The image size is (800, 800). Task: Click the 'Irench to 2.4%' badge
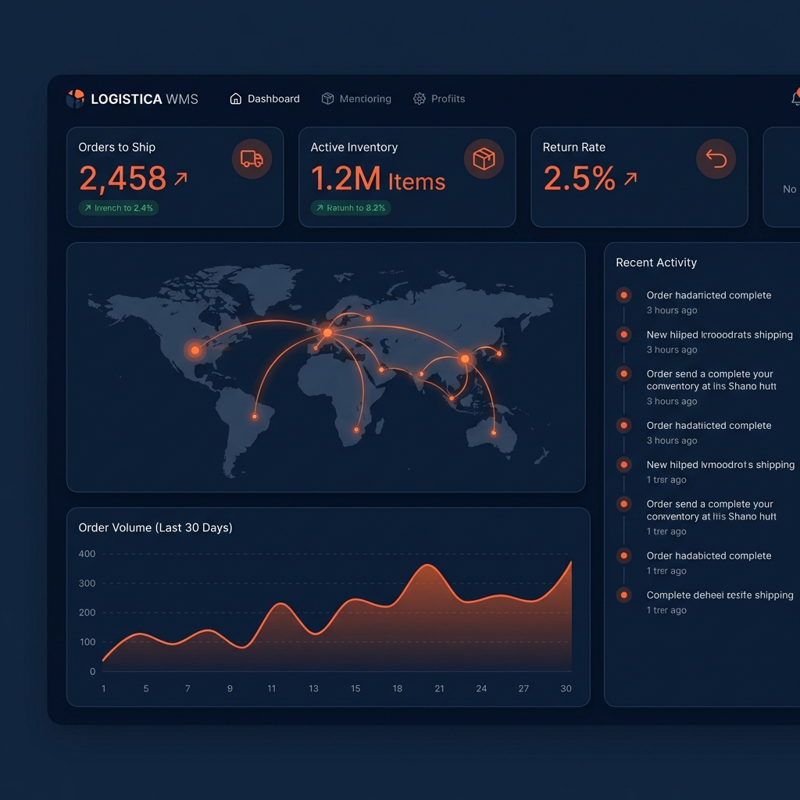118,208
